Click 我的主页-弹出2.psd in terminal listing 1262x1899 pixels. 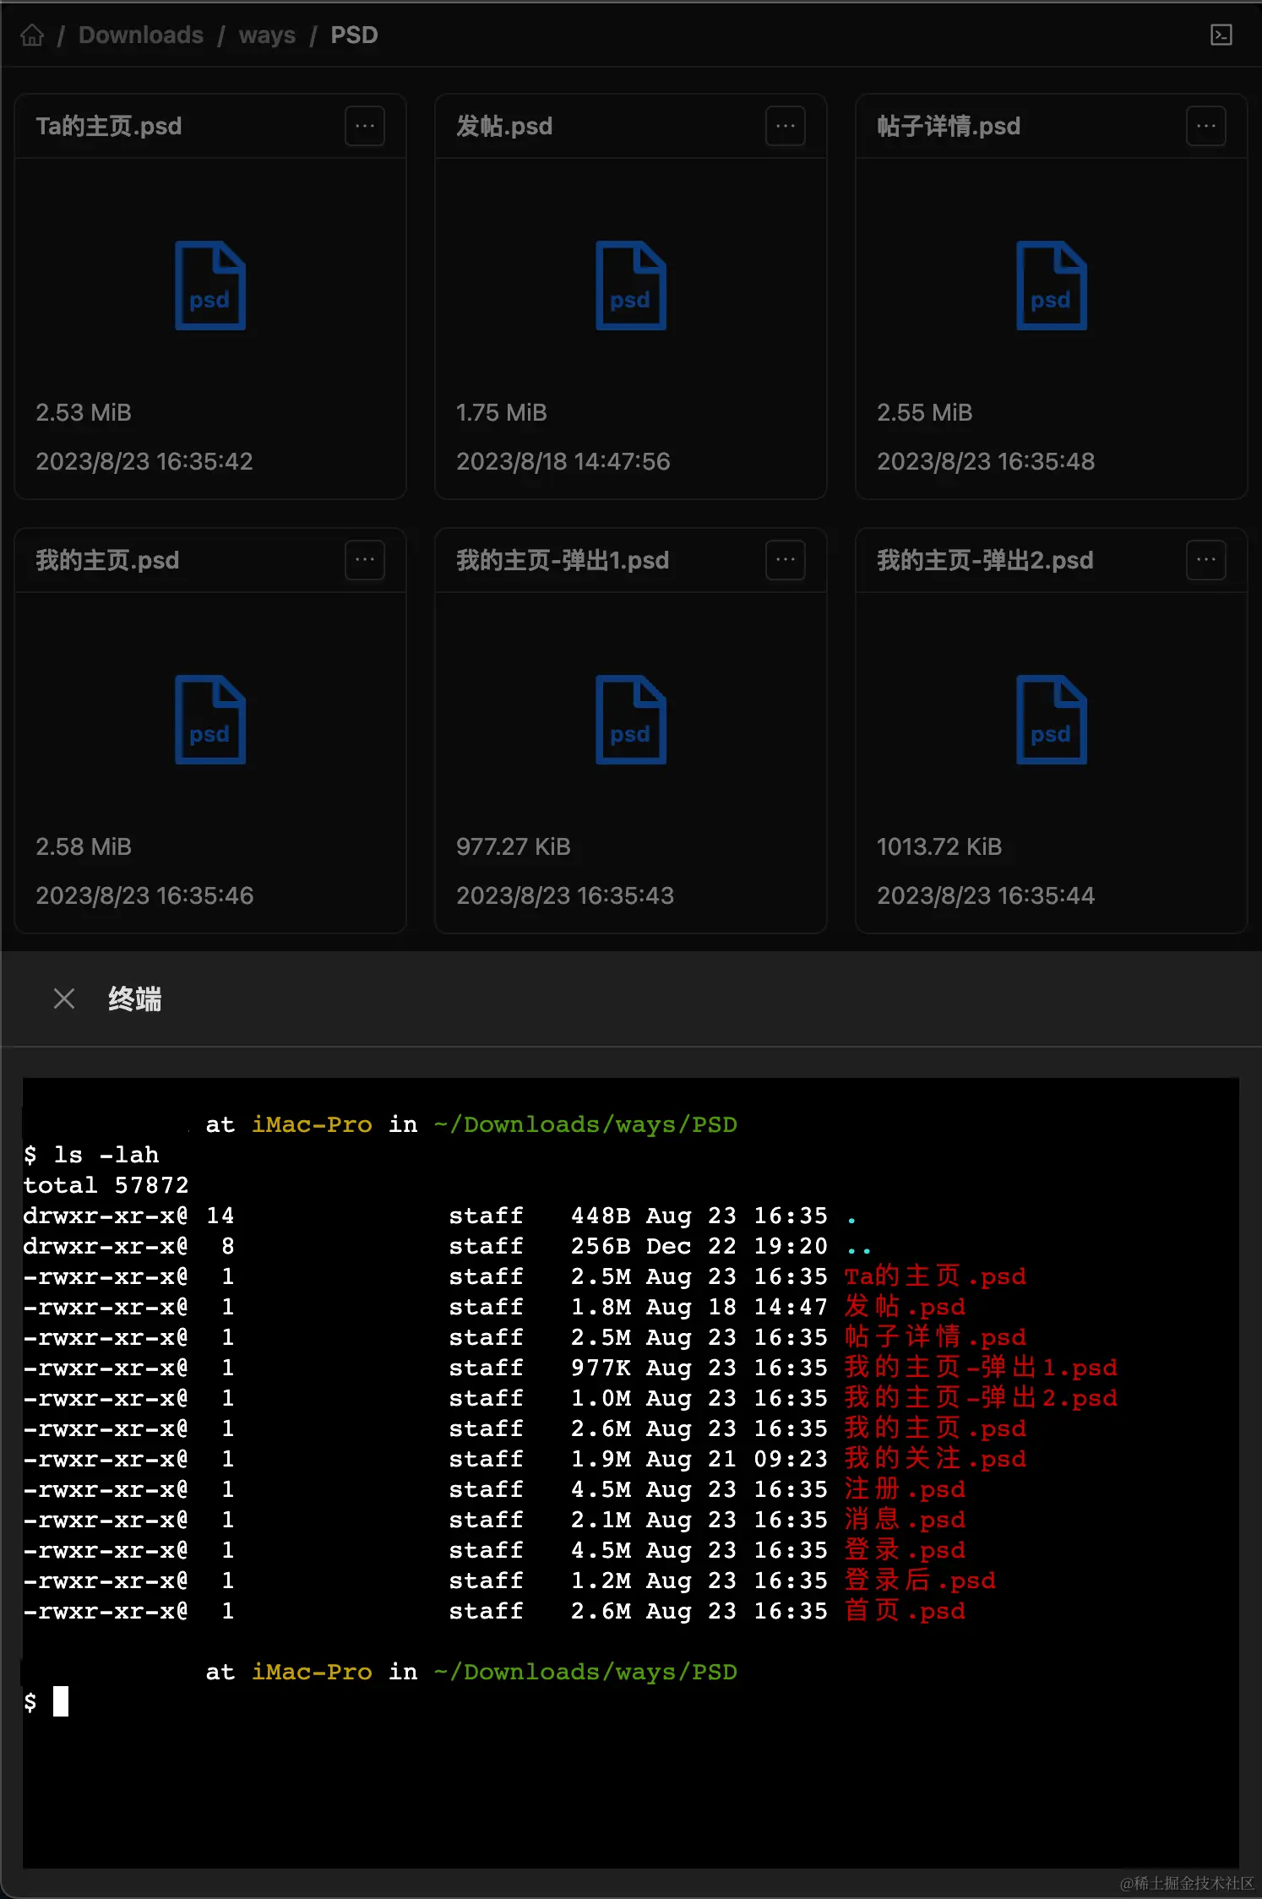pos(981,1398)
